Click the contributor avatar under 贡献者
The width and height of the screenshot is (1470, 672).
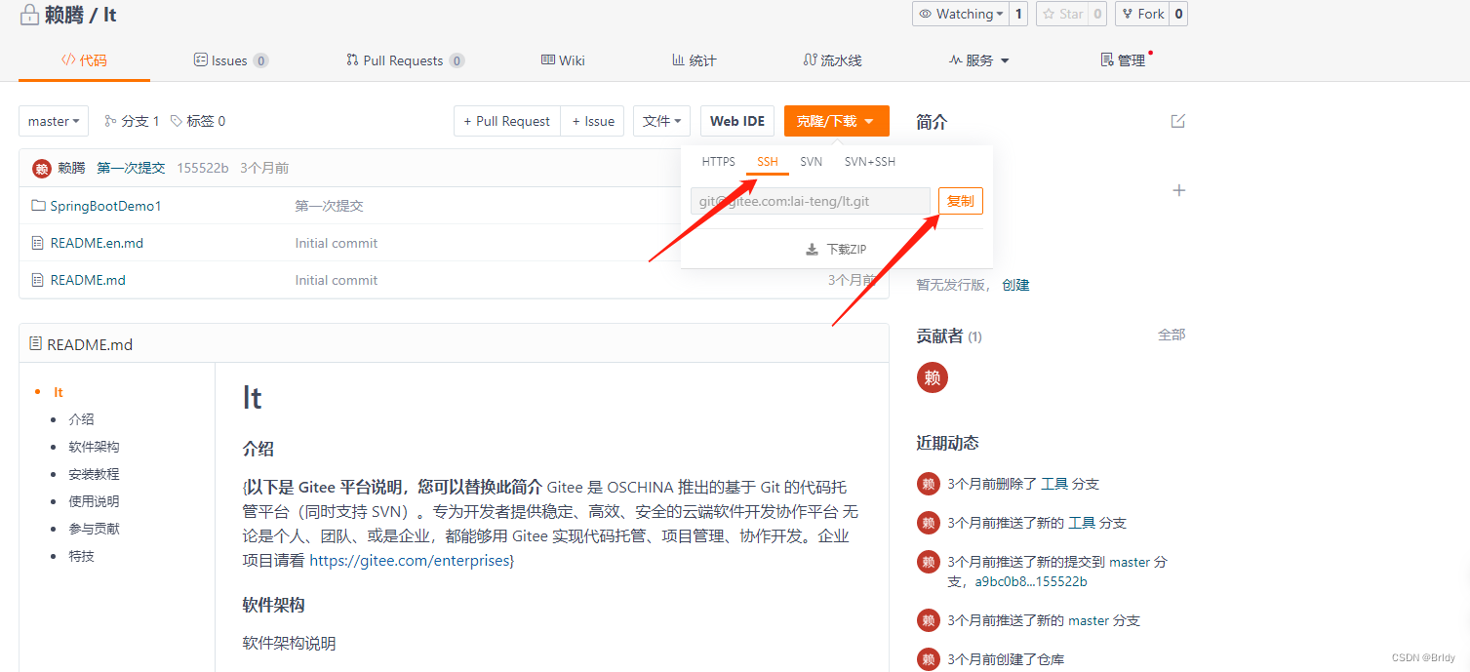[x=933, y=377]
